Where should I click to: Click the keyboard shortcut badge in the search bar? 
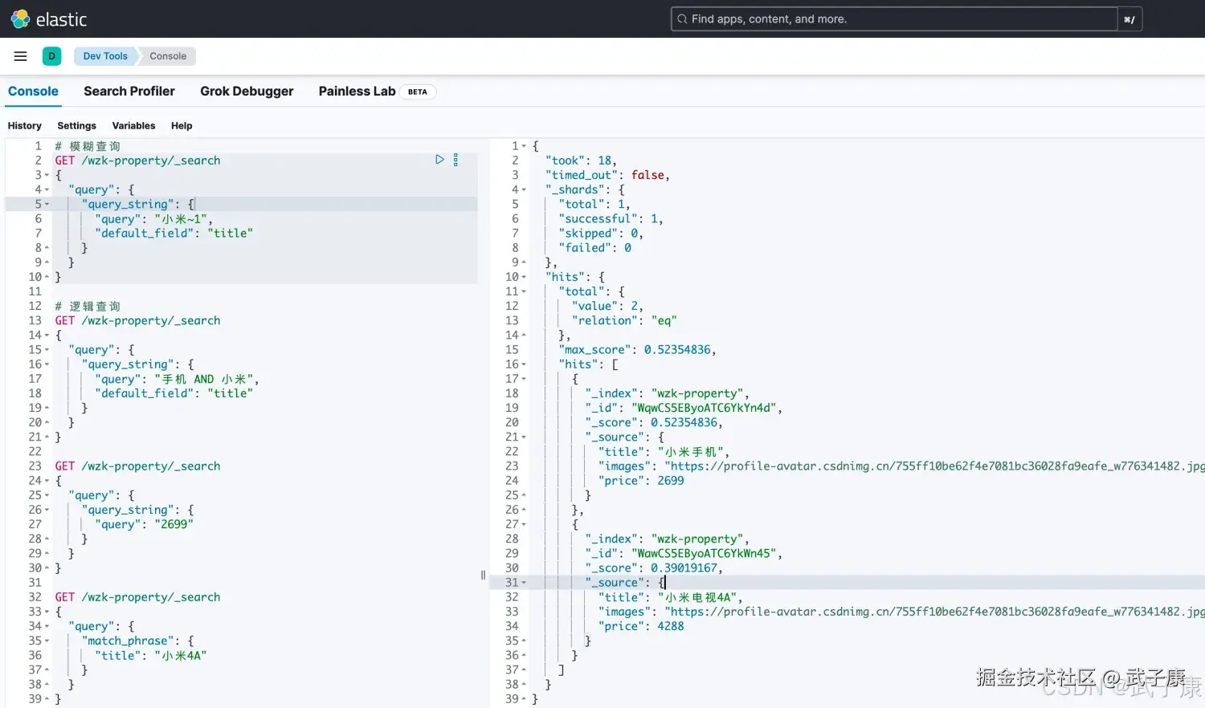tap(1129, 18)
